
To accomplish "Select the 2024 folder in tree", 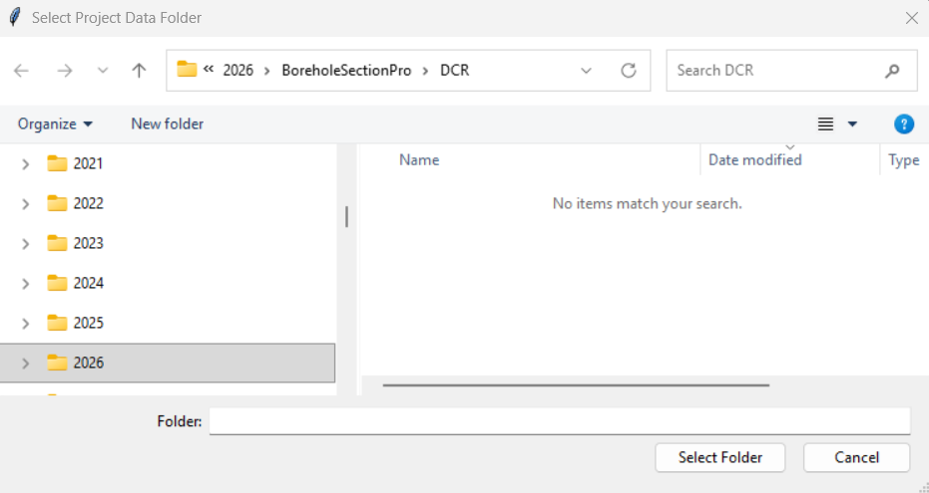I will pyautogui.click(x=88, y=283).
